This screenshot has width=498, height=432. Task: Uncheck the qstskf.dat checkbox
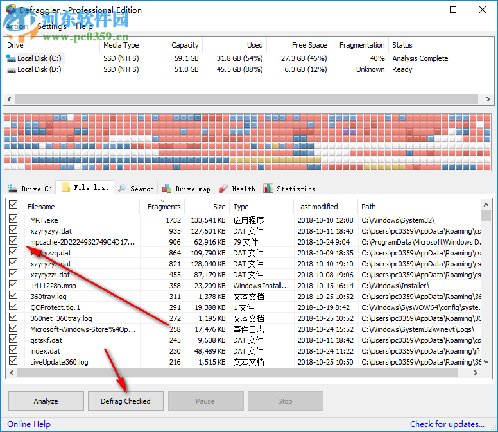(13, 339)
